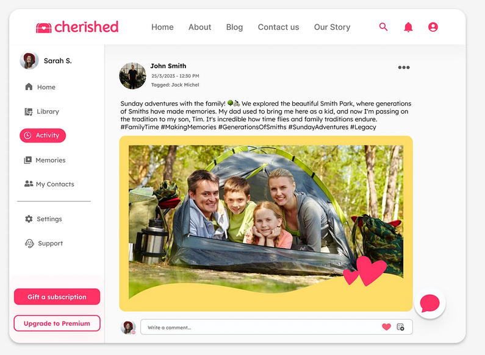Open the post options three-dot menu

404,68
